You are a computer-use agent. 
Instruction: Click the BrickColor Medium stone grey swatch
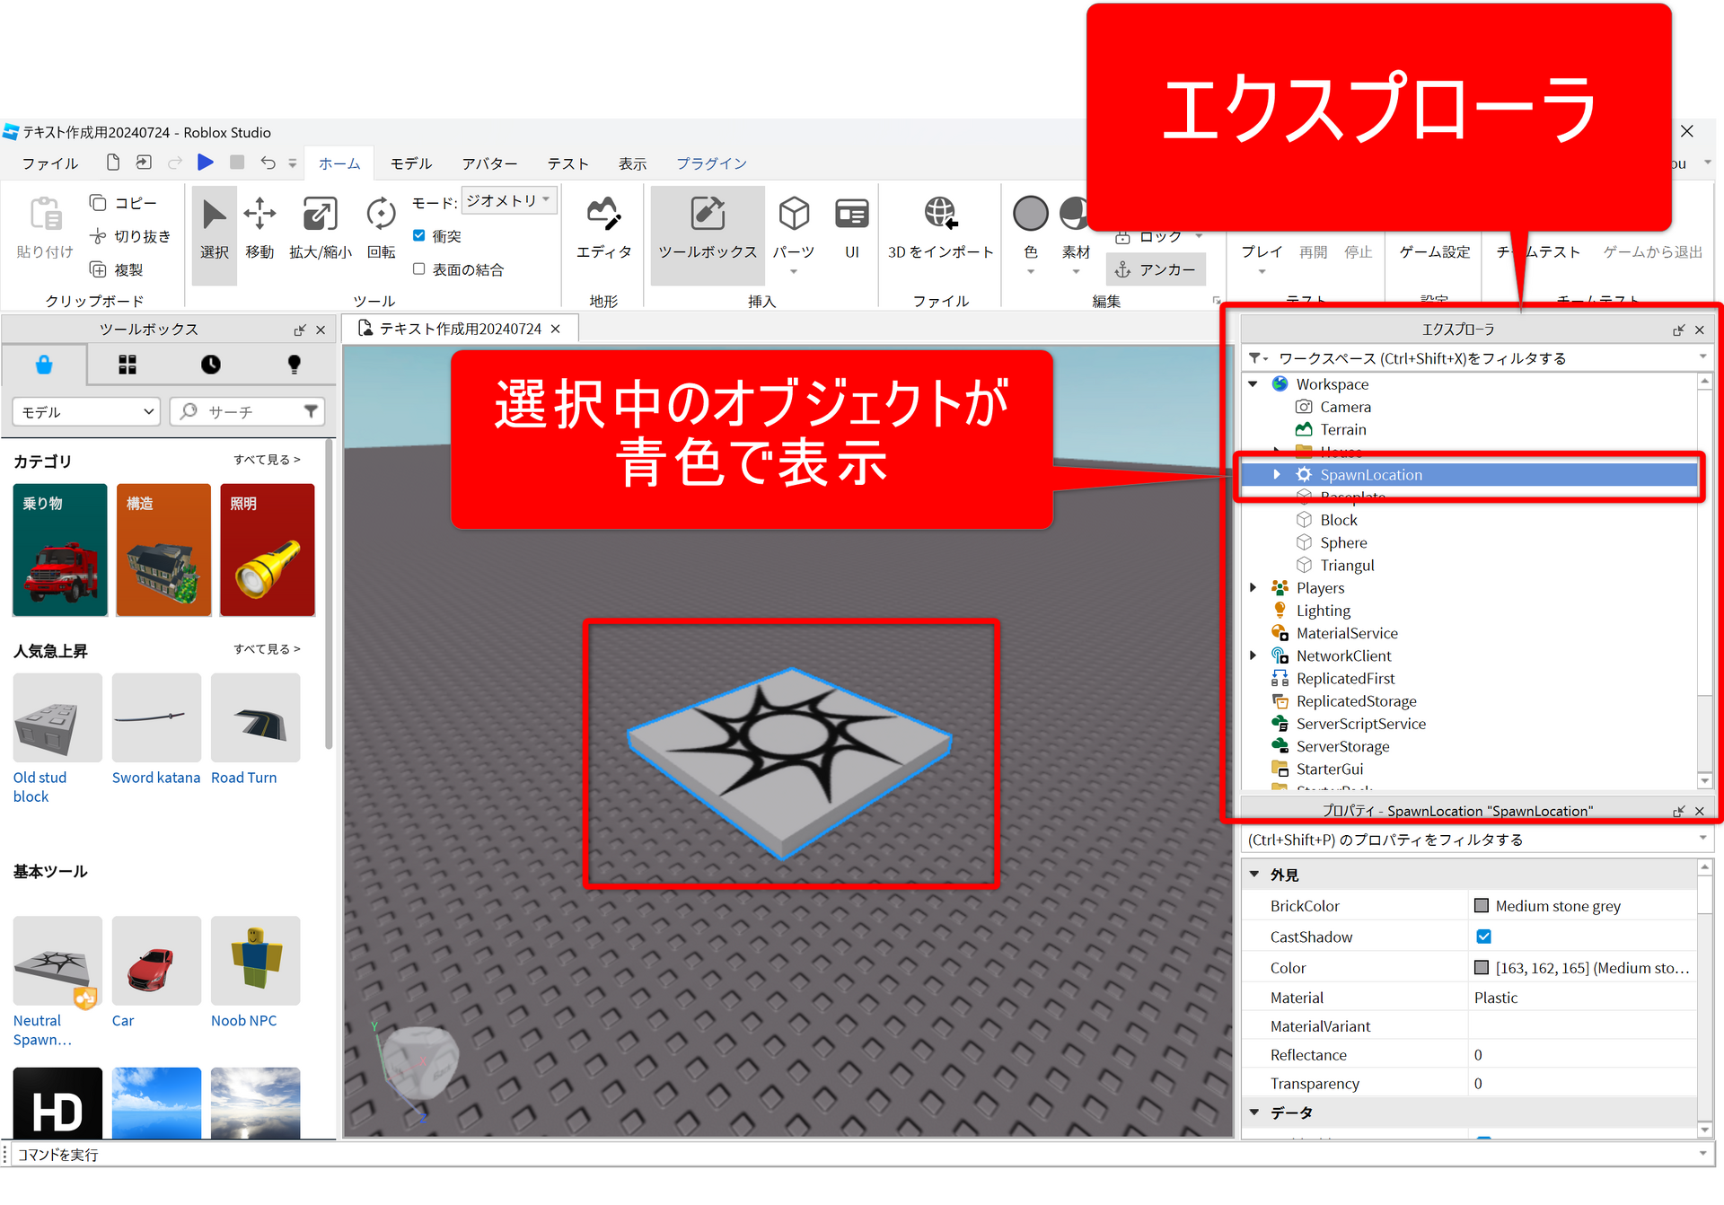pyautogui.click(x=1482, y=906)
